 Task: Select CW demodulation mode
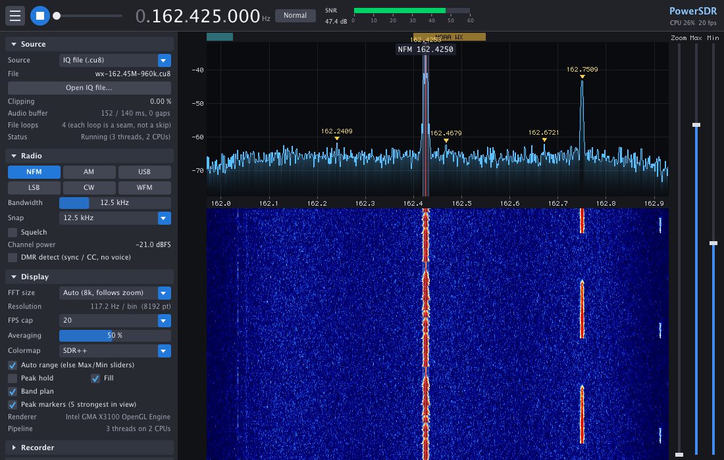coord(89,187)
